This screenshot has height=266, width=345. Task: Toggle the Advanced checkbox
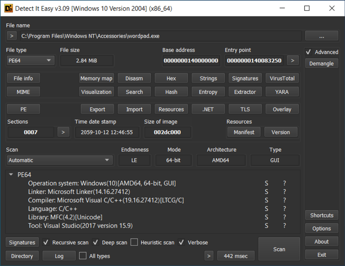[308, 52]
